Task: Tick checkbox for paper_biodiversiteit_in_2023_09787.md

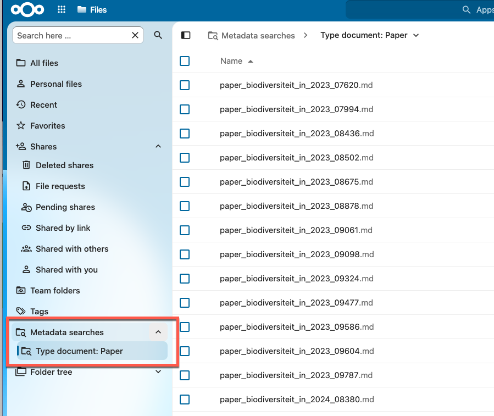Action: click(185, 375)
